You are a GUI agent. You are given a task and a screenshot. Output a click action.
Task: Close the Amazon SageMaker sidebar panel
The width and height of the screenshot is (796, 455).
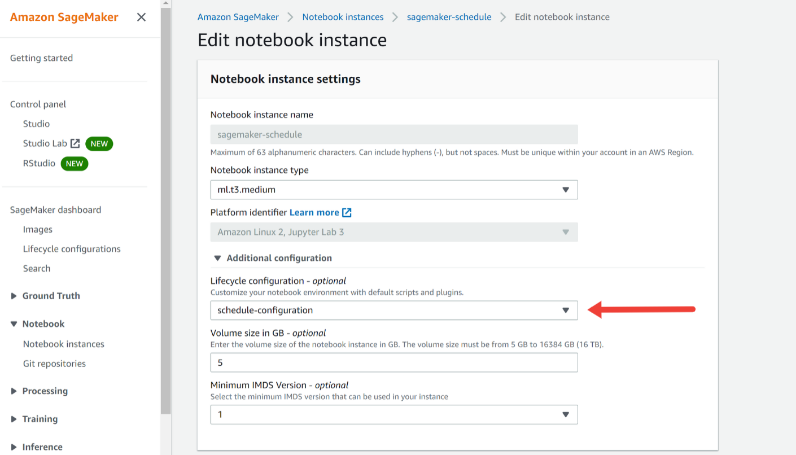coord(141,17)
